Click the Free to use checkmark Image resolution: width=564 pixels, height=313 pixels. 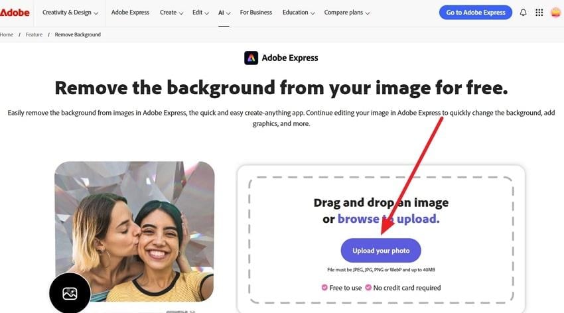click(x=324, y=288)
